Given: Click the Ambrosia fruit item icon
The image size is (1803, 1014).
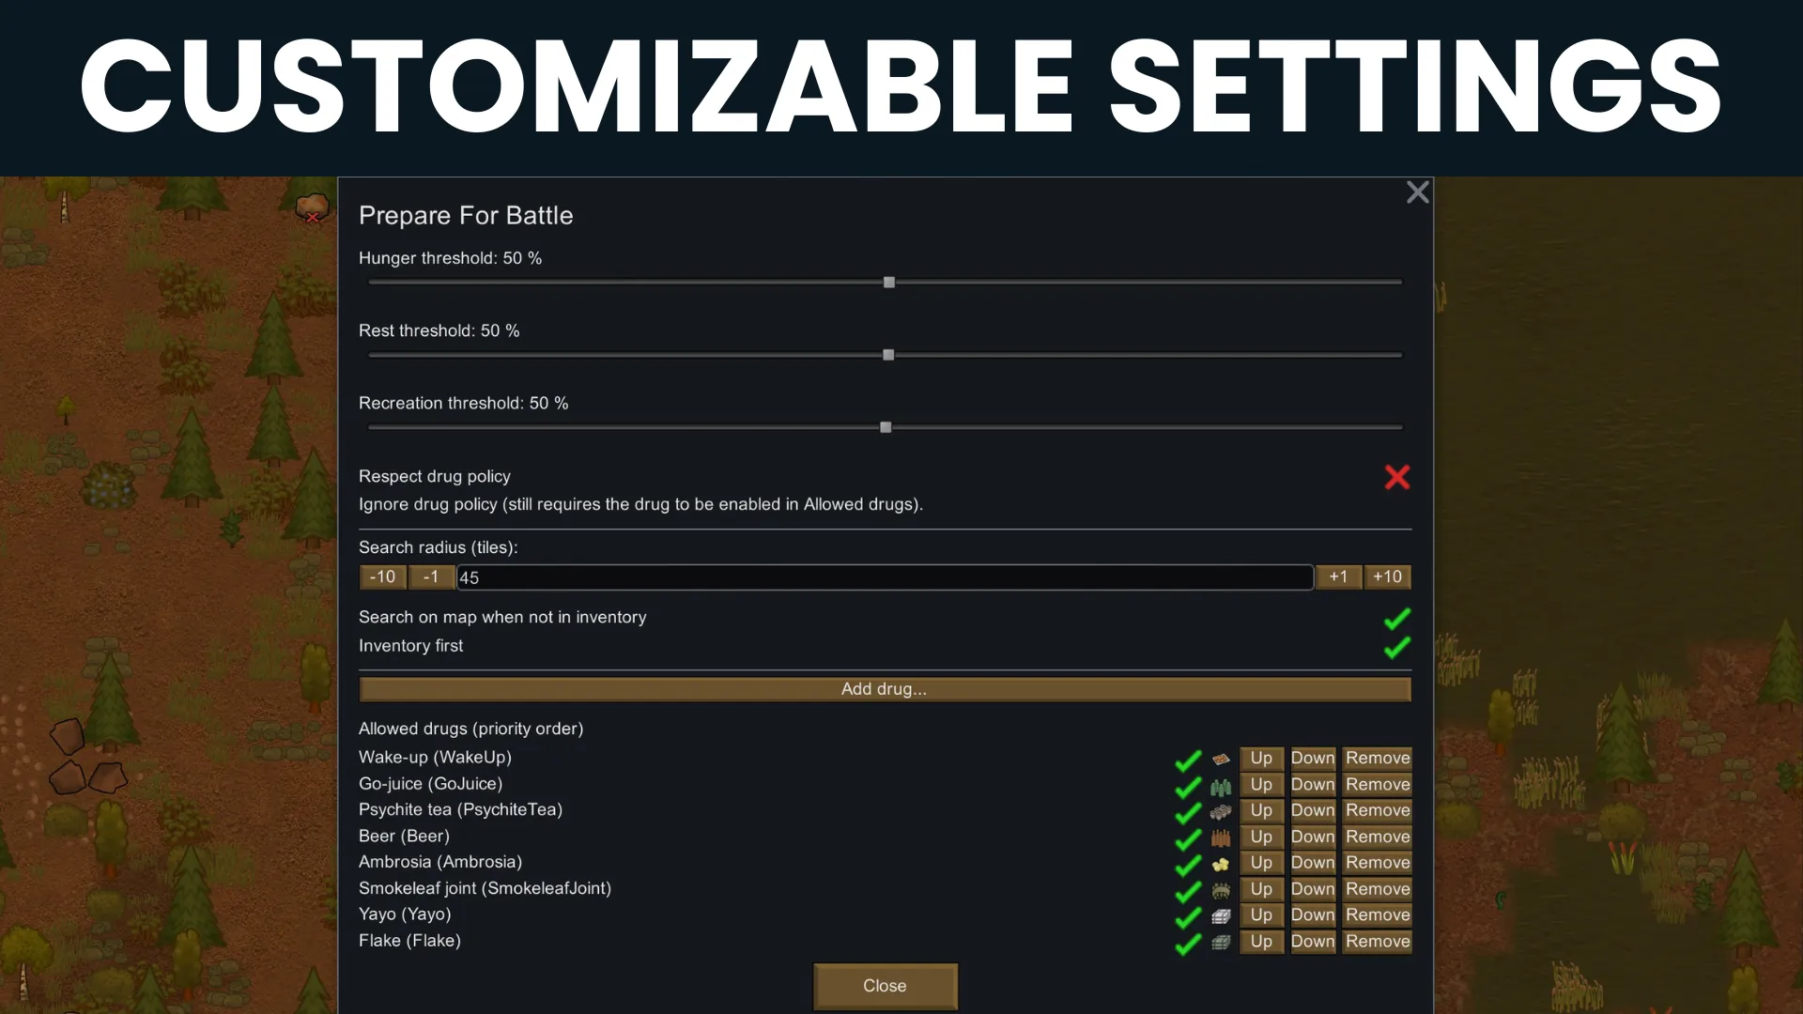Looking at the screenshot, I should tap(1221, 864).
